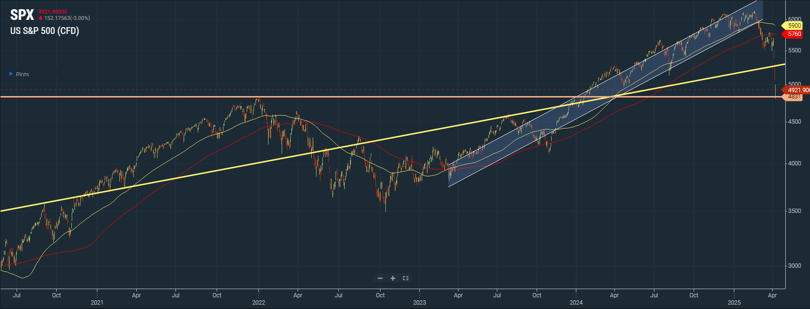Click the 4500 price axis label
The height and width of the screenshot is (309, 810).
click(x=794, y=122)
